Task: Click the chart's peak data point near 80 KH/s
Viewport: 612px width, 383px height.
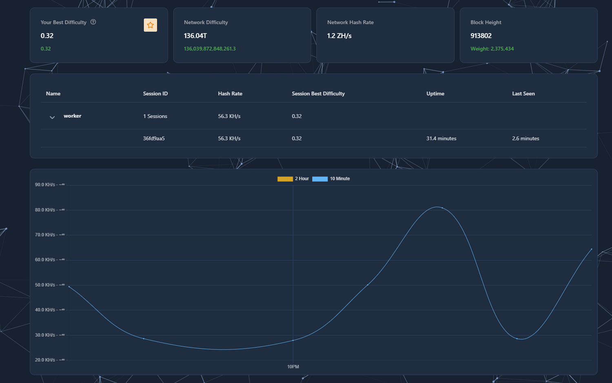Action: click(x=442, y=208)
